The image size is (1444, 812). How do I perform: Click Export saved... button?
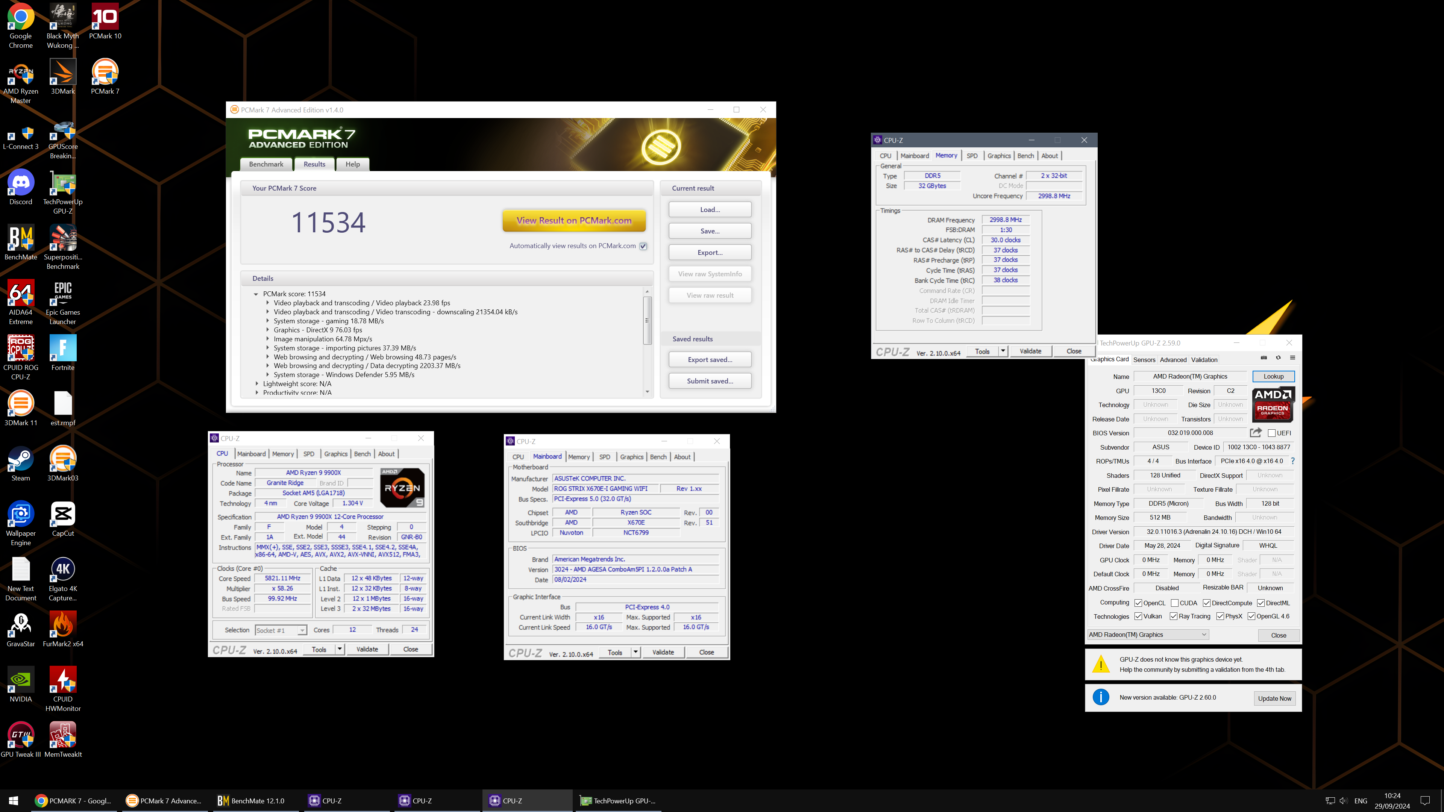[x=710, y=360]
